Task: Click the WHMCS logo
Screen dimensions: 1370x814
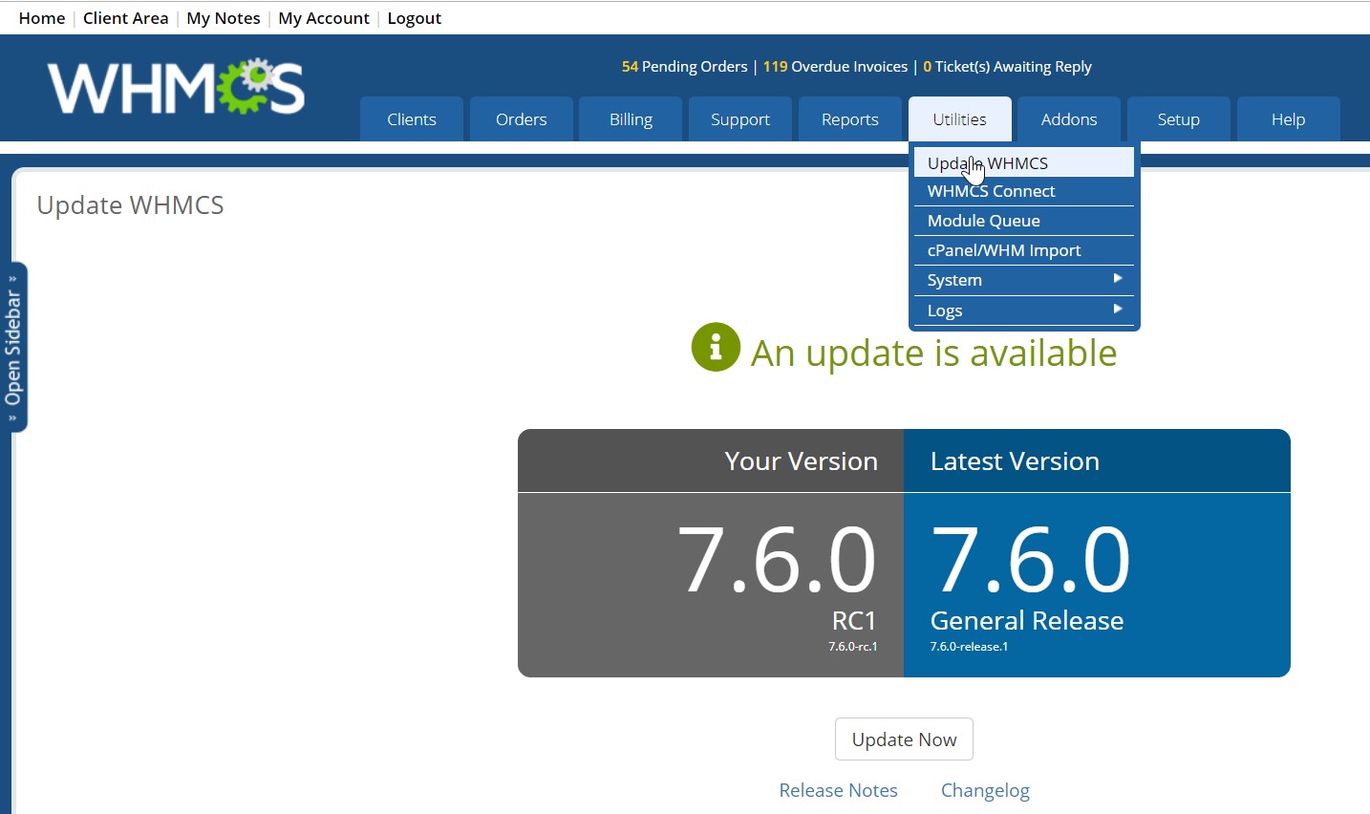Action: (177, 87)
